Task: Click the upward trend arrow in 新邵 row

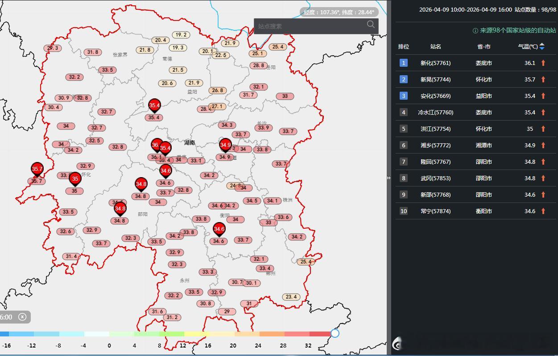Action: tap(543, 194)
